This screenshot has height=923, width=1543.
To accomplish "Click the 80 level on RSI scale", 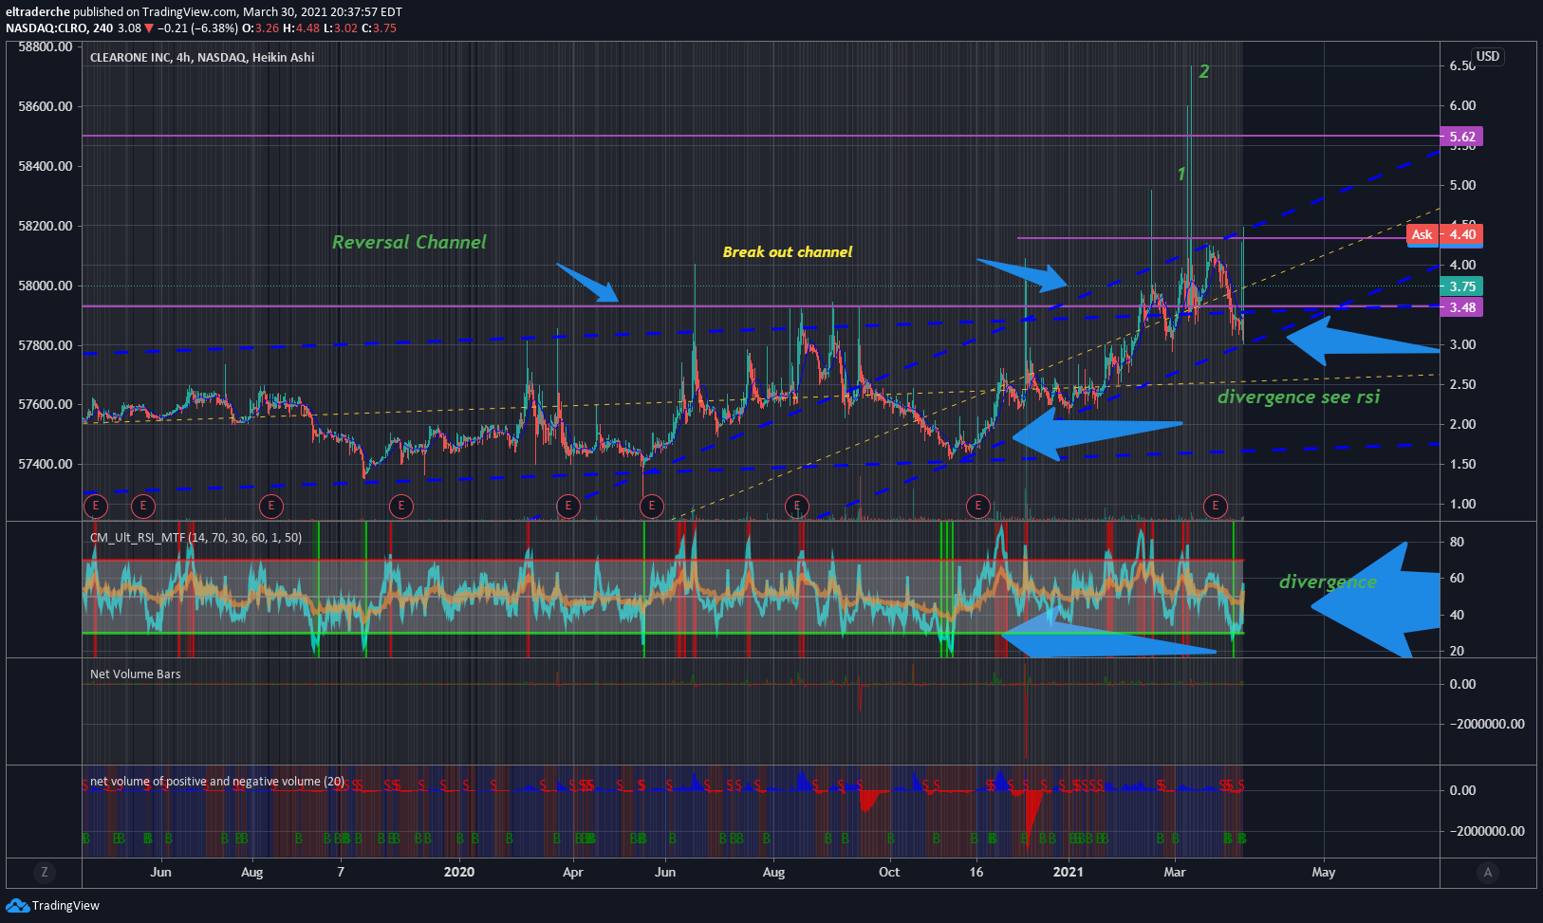I will (1457, 542).
